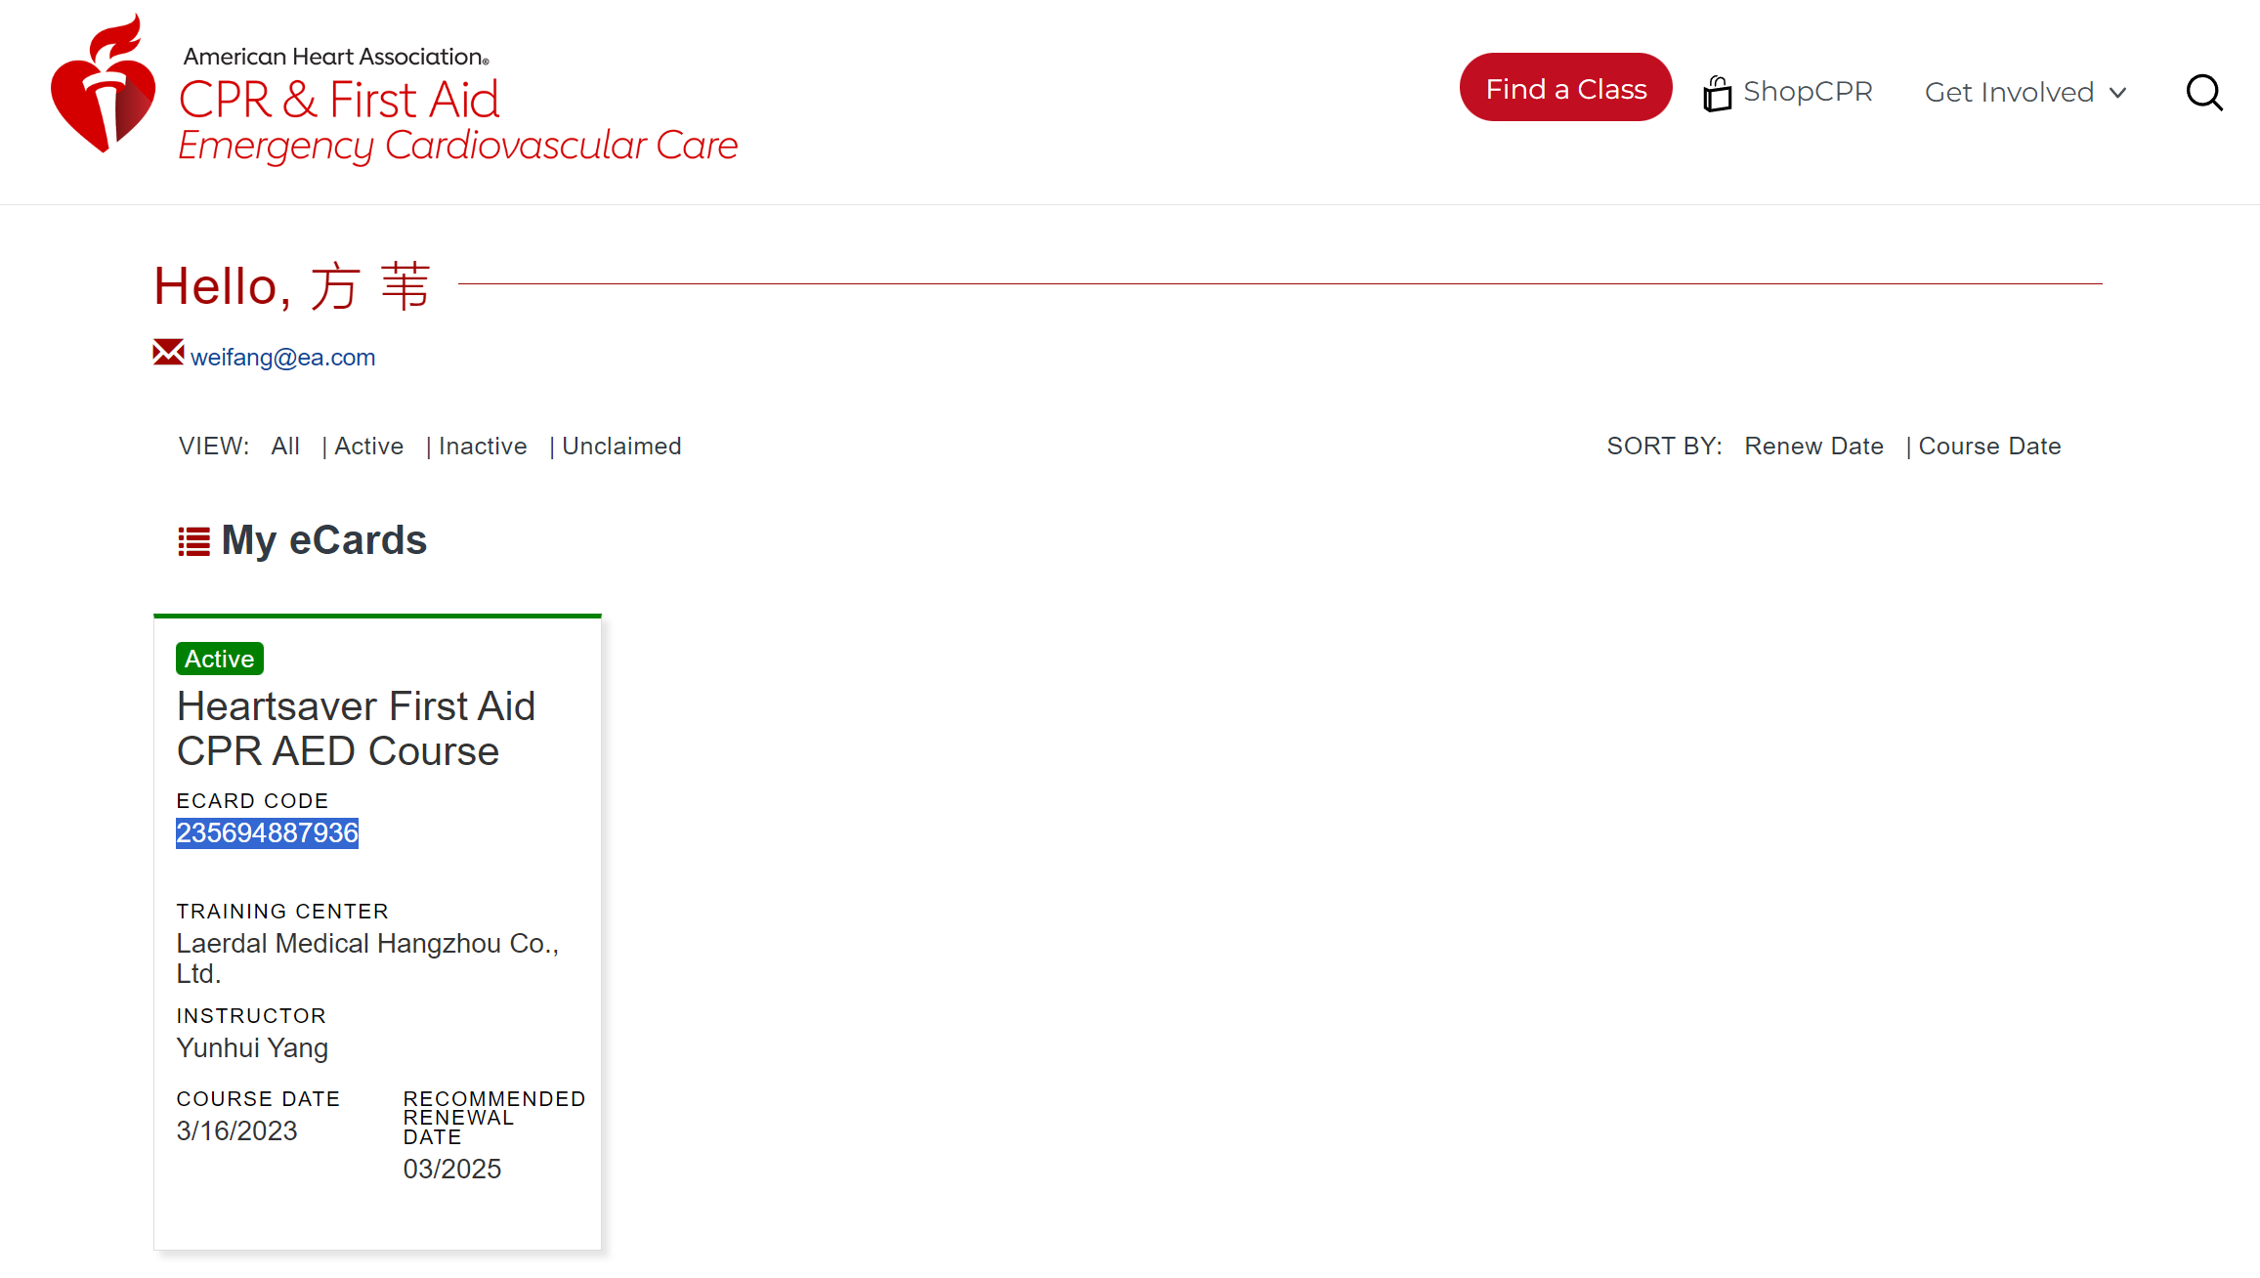Viewport: 2260px width, 1278px height.
Task: Click the highlighted eCard code 235694887936
Action: pyautogui.click(x=267, y=833)
